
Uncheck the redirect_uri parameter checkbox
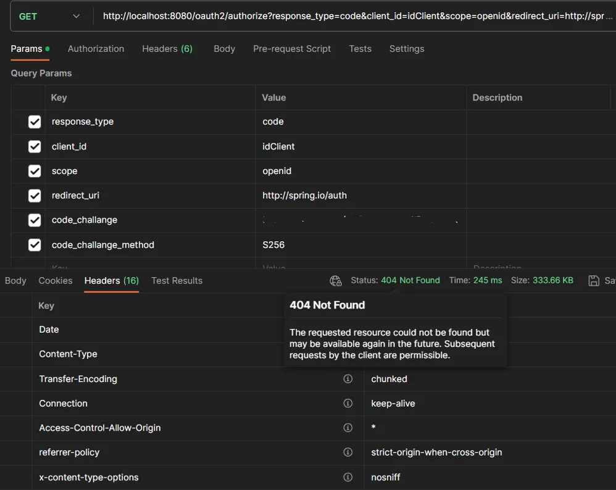point(35,196)
